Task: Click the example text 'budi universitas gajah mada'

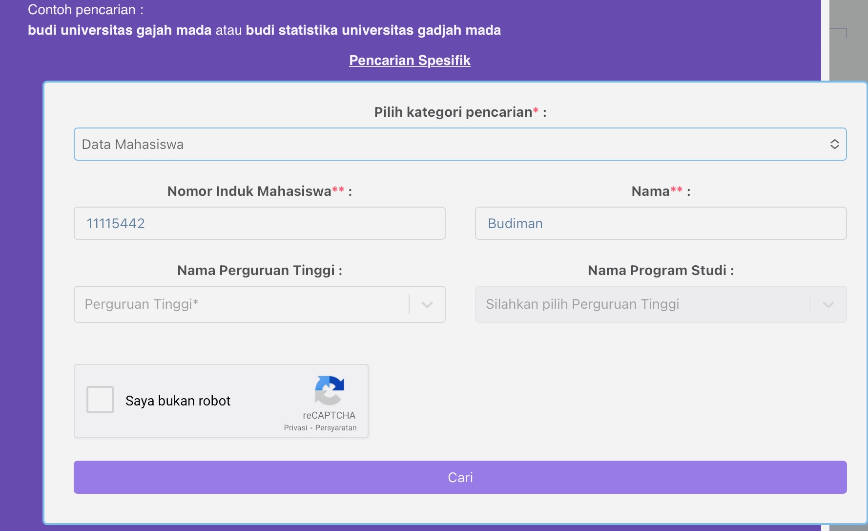Action: (x=120, y=30)
